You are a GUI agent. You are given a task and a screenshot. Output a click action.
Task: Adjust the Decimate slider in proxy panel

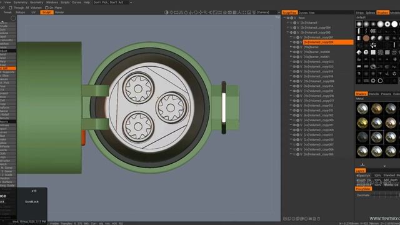tap(385, 195)
